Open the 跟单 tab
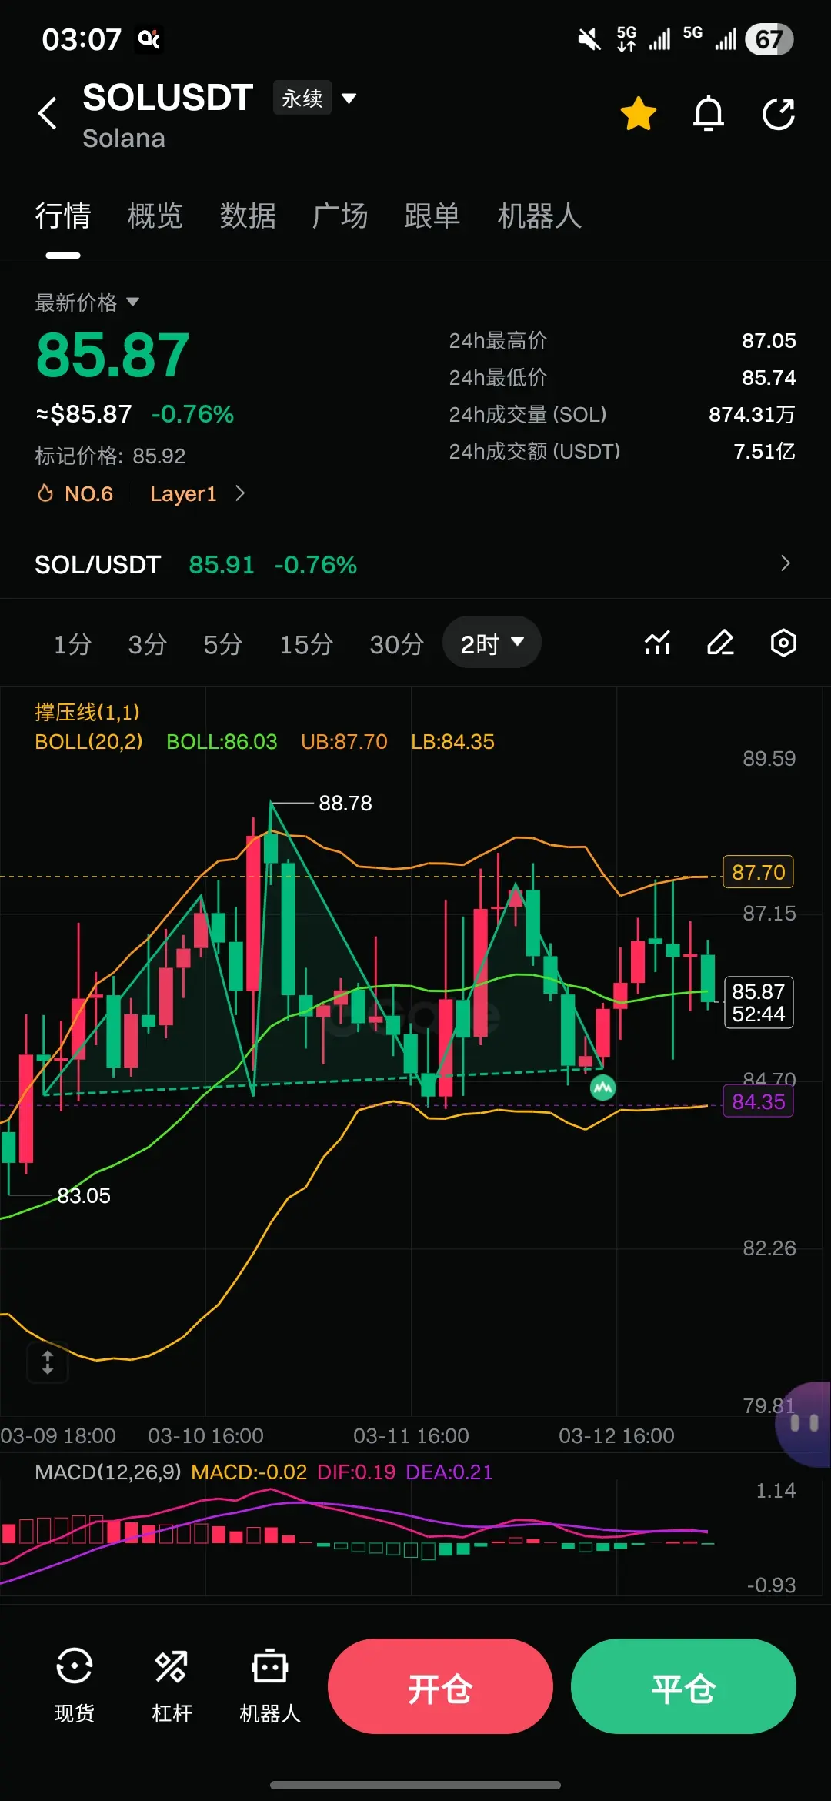The image size is (831, 1801). click(x=432, y=216)
